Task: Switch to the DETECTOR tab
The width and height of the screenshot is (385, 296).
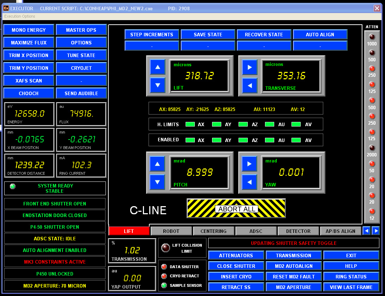Action: coord(298,231)
